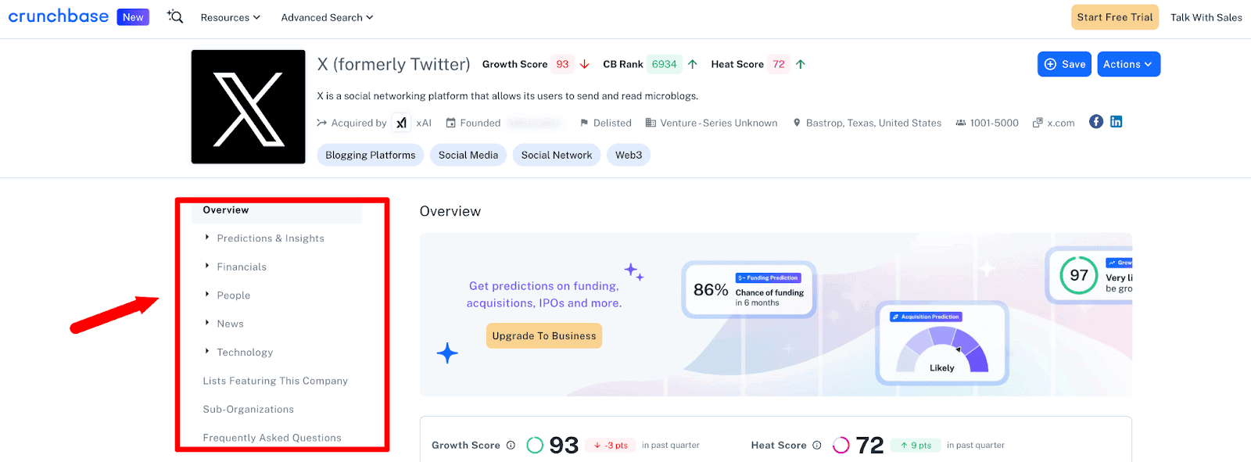Click the Save button
This screenshot has width=1251, height=462.
1064,64
